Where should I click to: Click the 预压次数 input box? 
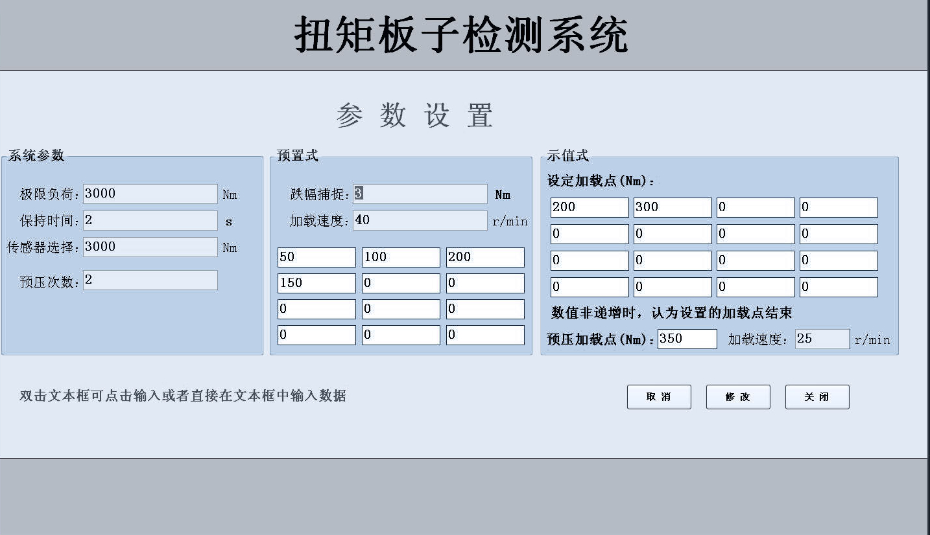[x=150, y=280]
